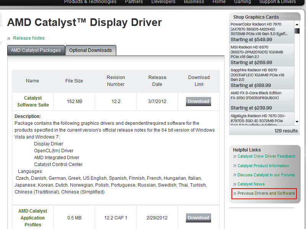Click the Shop Graphics Cards scrollbar thumb
The height and width of the screenshot is (229, 306).
297,31
